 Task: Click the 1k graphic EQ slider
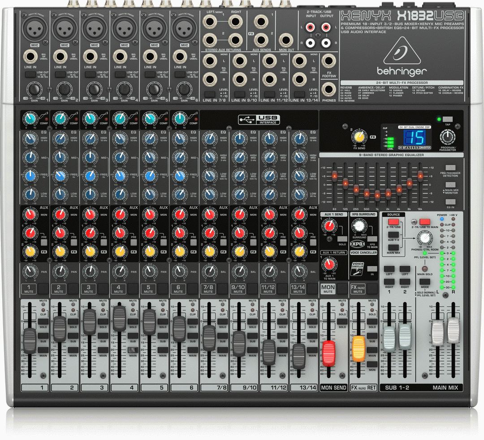click(377, 195)
